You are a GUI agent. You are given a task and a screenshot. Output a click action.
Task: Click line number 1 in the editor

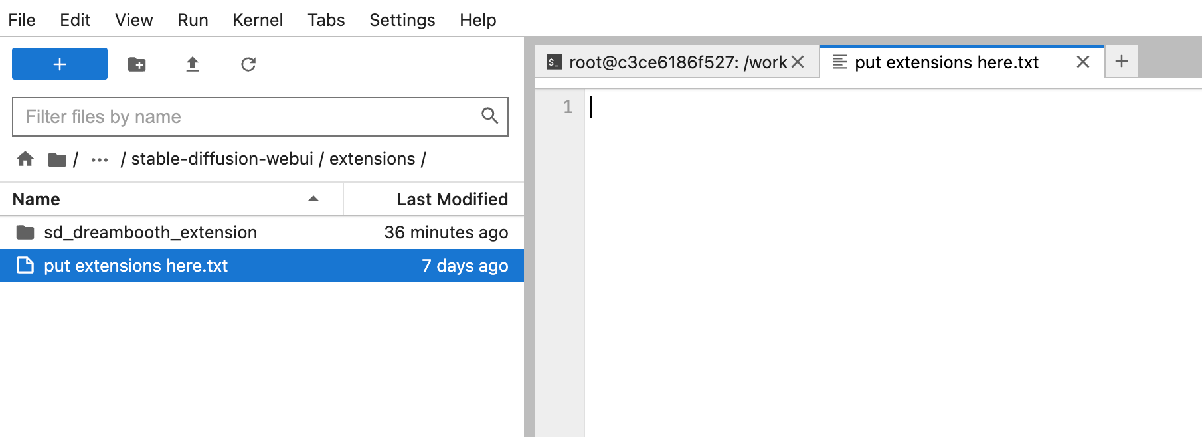coord(566,107)
